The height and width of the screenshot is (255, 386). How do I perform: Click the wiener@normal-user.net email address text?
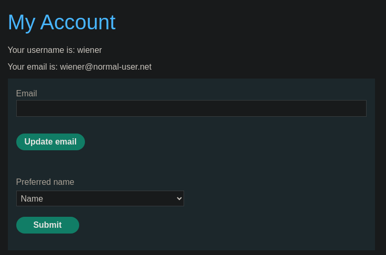[x=105, y=67]
